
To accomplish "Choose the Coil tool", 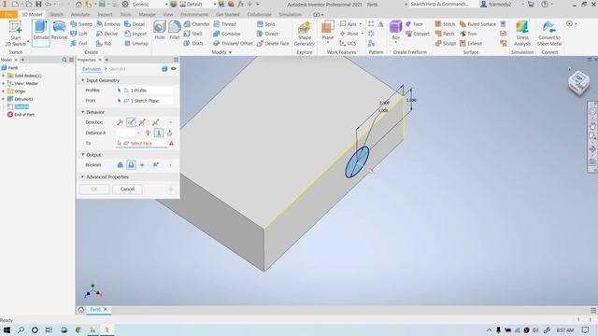I will tap(78, 44).
